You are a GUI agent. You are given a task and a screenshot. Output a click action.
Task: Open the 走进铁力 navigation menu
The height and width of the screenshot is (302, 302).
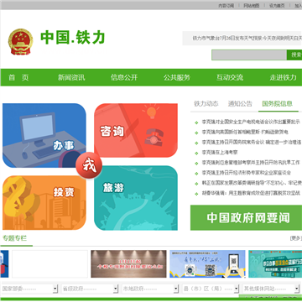click(283, 77)
